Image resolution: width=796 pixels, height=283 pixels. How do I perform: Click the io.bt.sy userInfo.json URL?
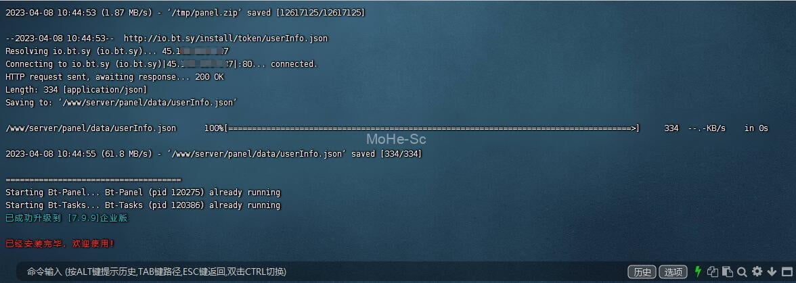pos(226,38)
